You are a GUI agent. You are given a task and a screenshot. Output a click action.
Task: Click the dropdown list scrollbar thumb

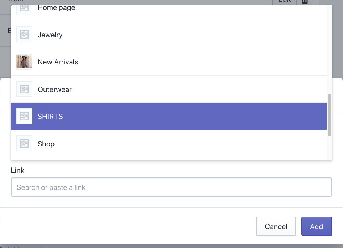coord(329,115)
